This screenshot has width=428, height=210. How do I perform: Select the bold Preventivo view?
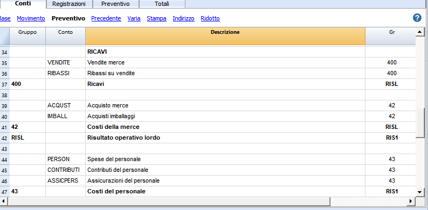pos(68,18)
